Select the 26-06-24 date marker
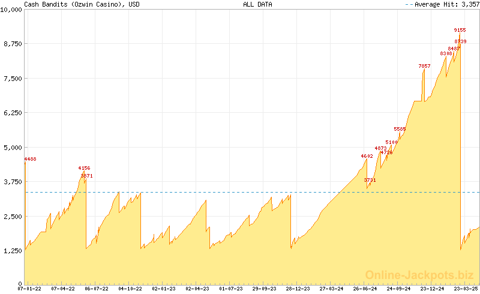The height and width of the screenshot is (294, 480). click(x=365, y=289)
